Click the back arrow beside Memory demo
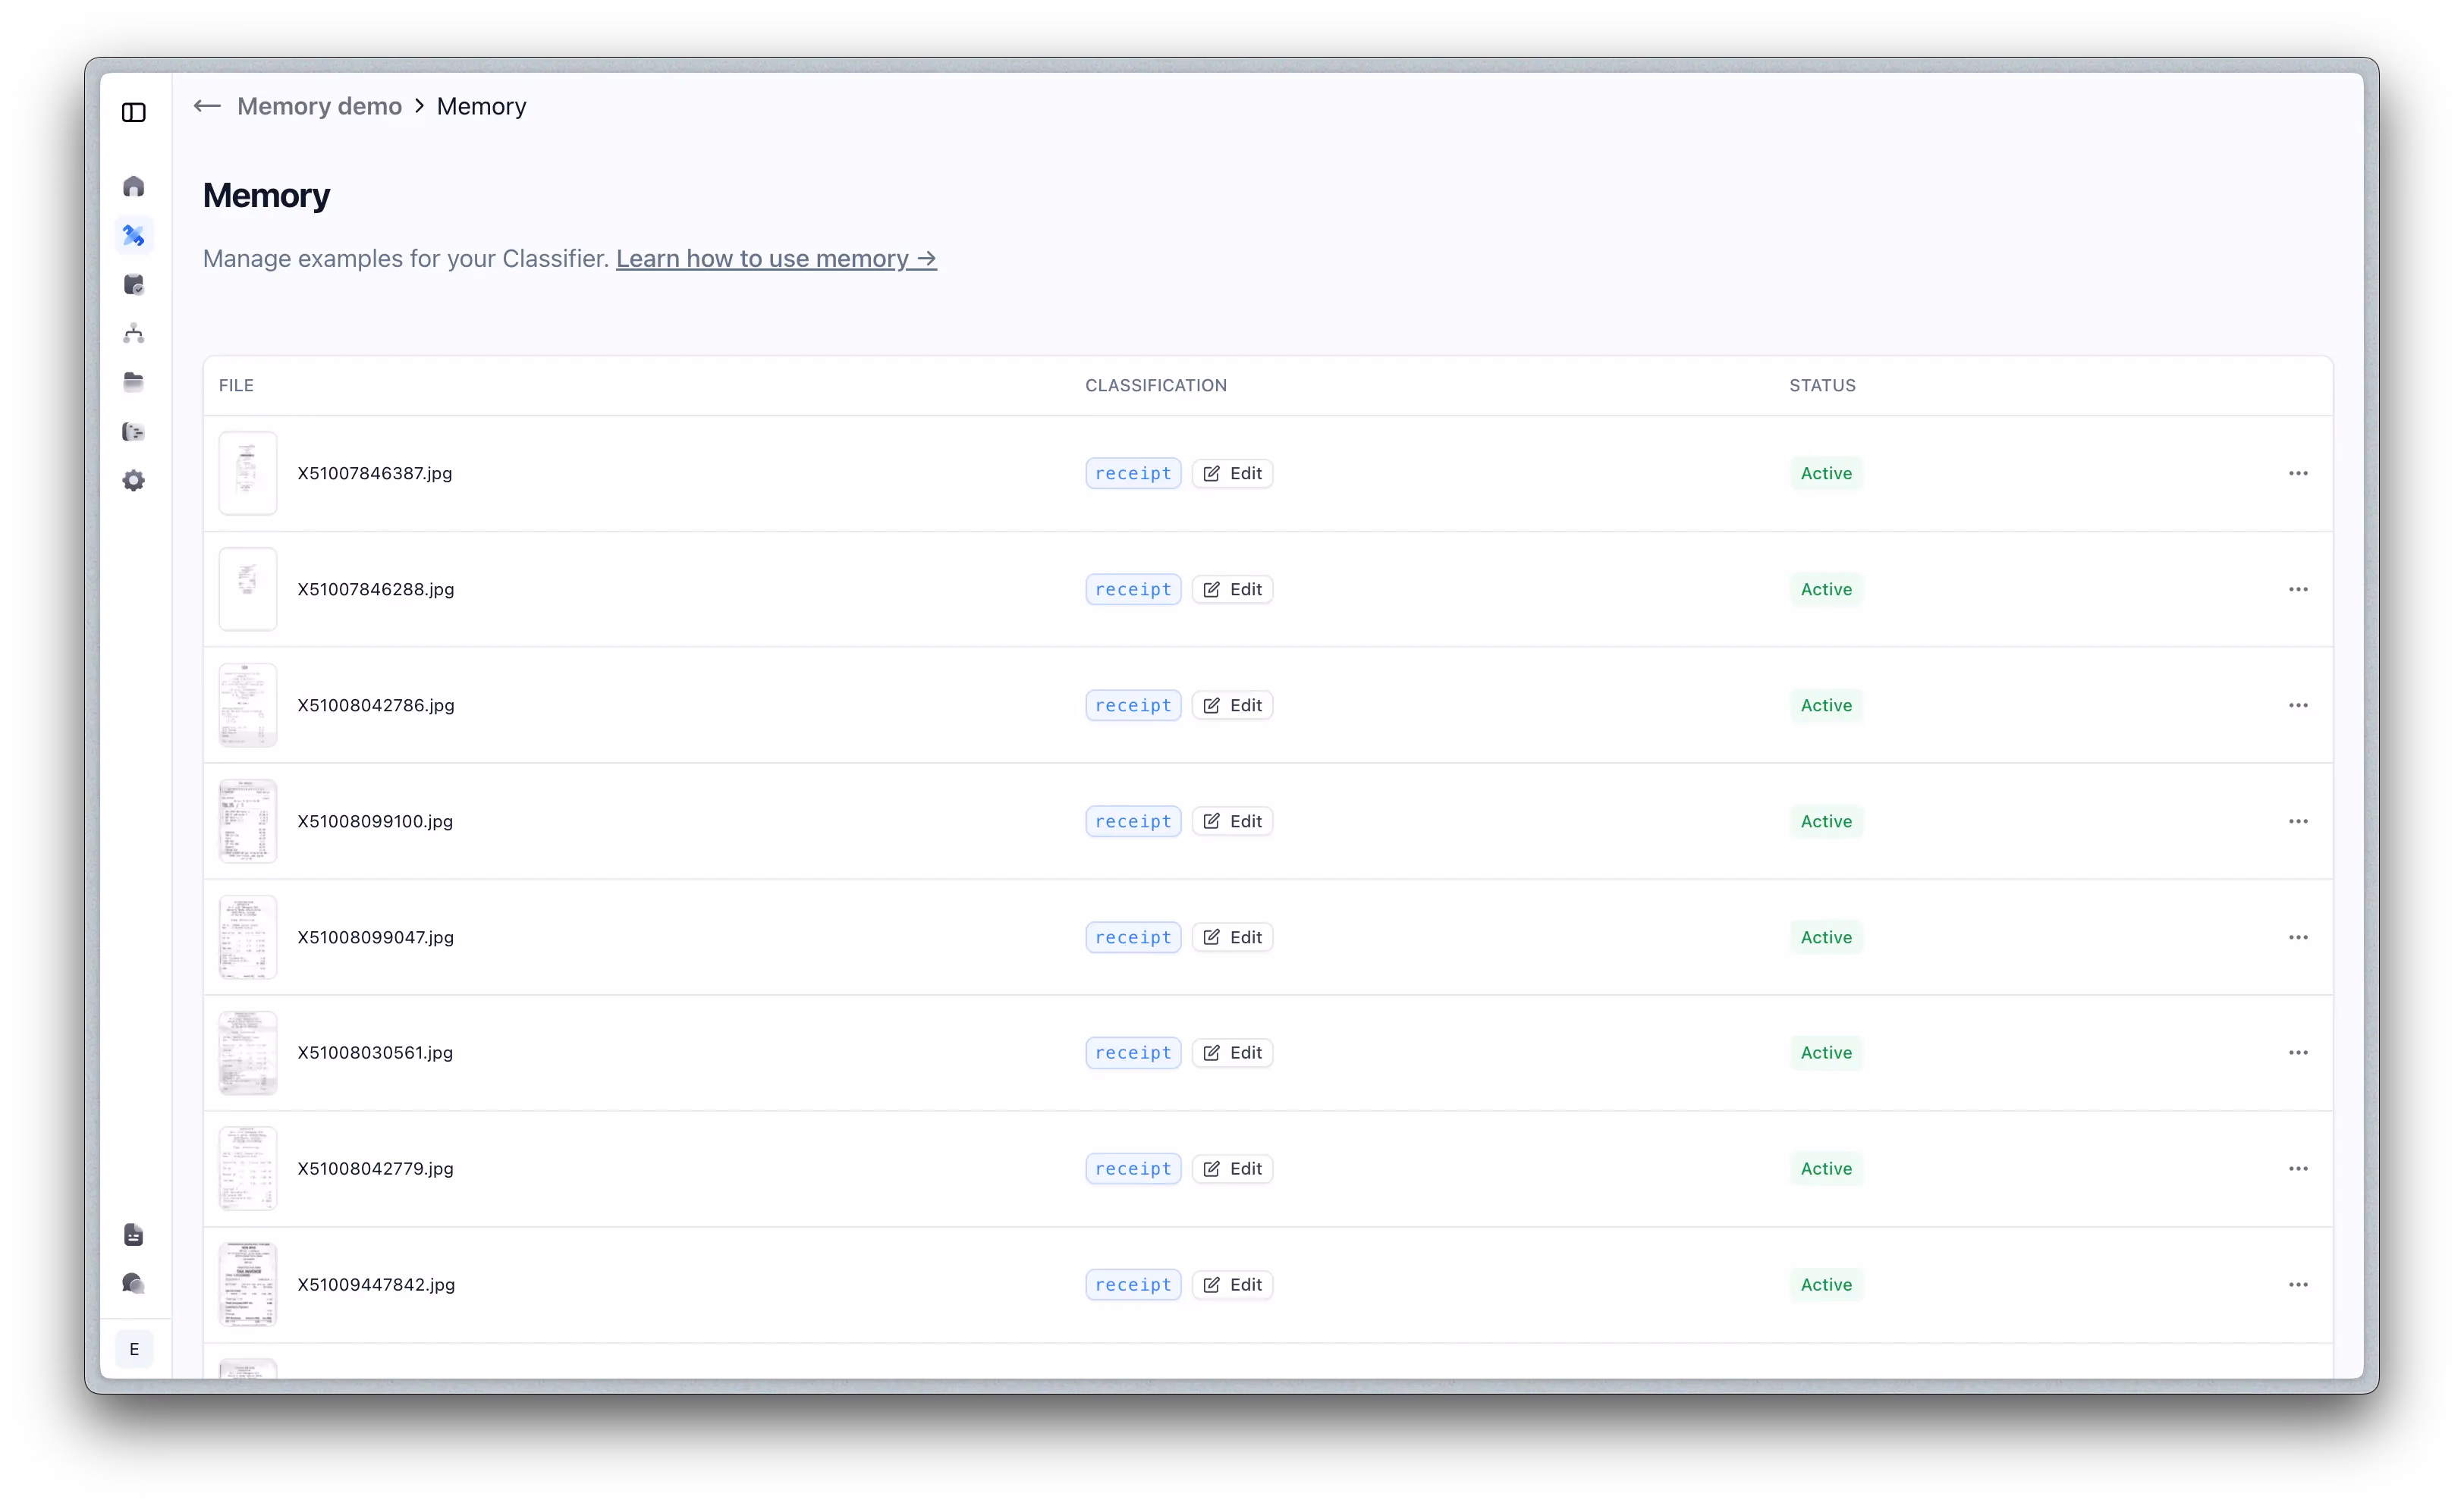Viewport: 2464px width, 1506px height. tap(207, 106)
